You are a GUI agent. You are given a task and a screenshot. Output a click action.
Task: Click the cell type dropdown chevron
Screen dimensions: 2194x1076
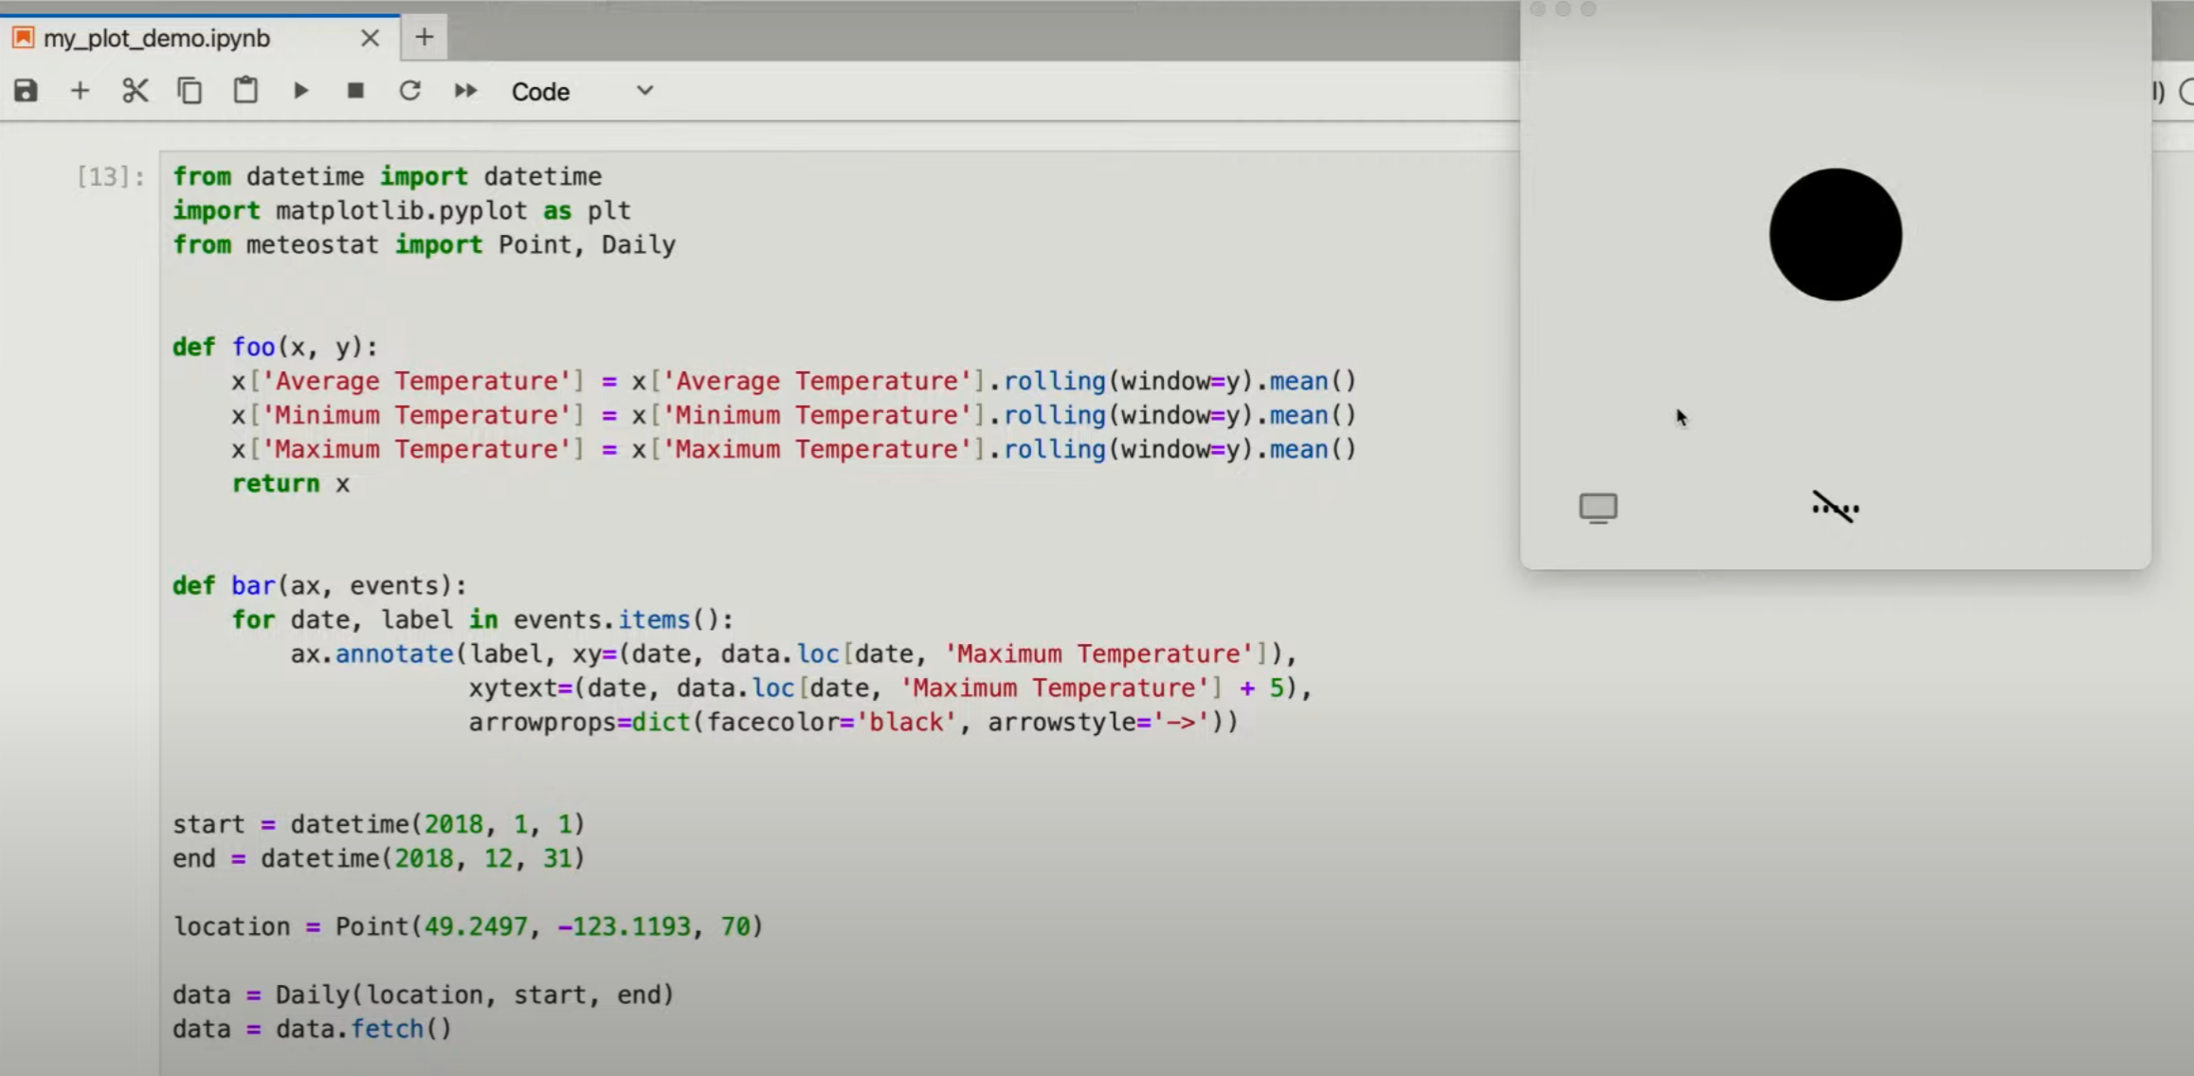tap(644, 91)
